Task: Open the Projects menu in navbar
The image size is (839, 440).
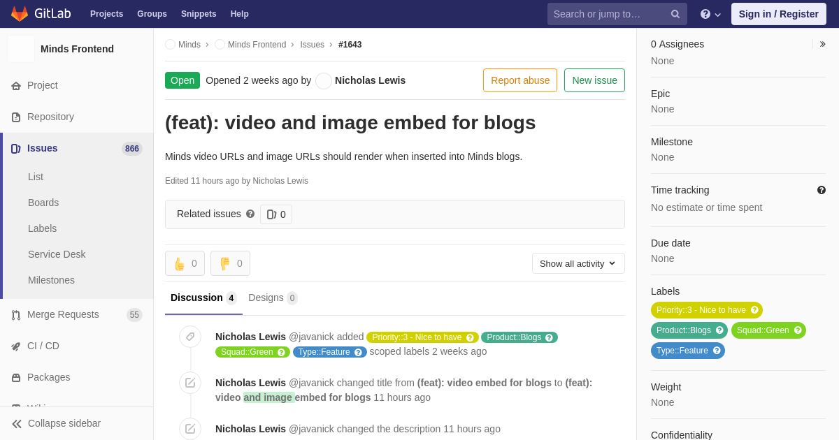Action: [x=106, y=14]
